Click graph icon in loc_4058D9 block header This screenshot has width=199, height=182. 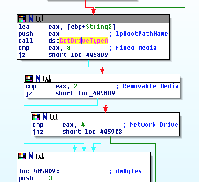pos(40,156)
